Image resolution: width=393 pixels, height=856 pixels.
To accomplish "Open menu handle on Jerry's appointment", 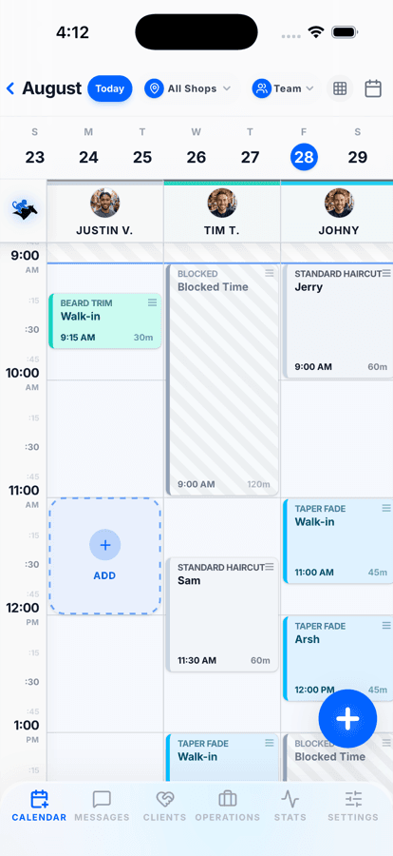I will 386,274.
